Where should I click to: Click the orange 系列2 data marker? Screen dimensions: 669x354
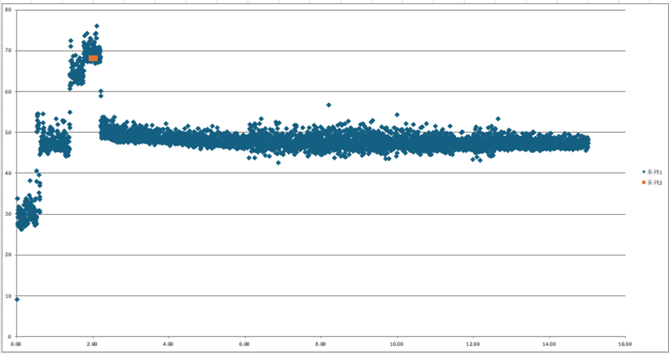[93, 58]
